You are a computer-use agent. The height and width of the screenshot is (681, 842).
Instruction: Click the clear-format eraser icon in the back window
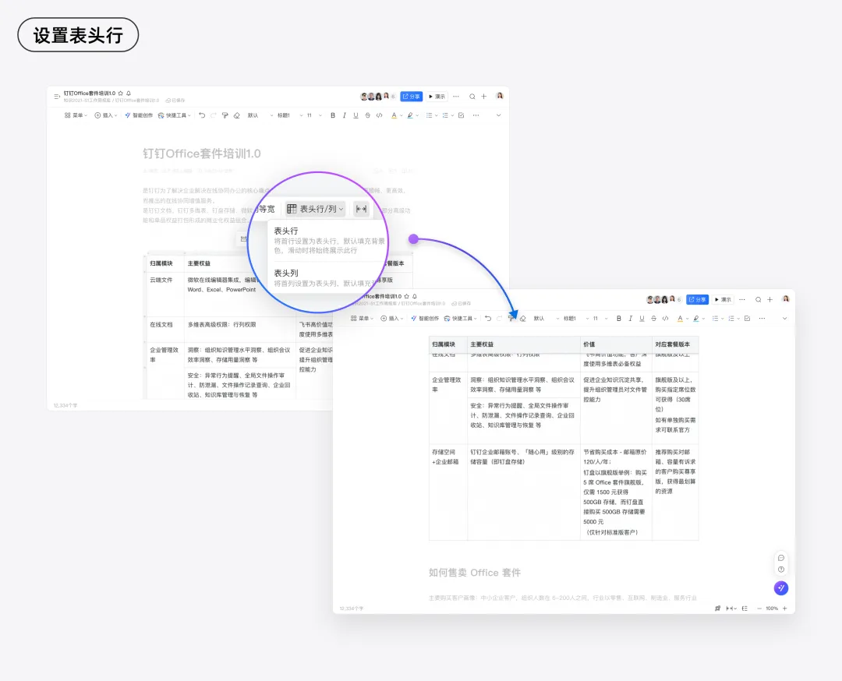237,115
